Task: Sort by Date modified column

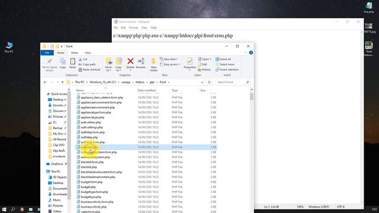Action: point(146,91)
